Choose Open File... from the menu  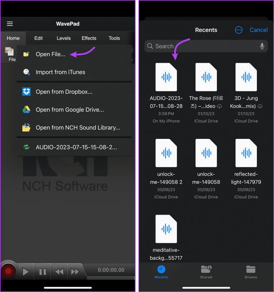[x=74, y=54]
